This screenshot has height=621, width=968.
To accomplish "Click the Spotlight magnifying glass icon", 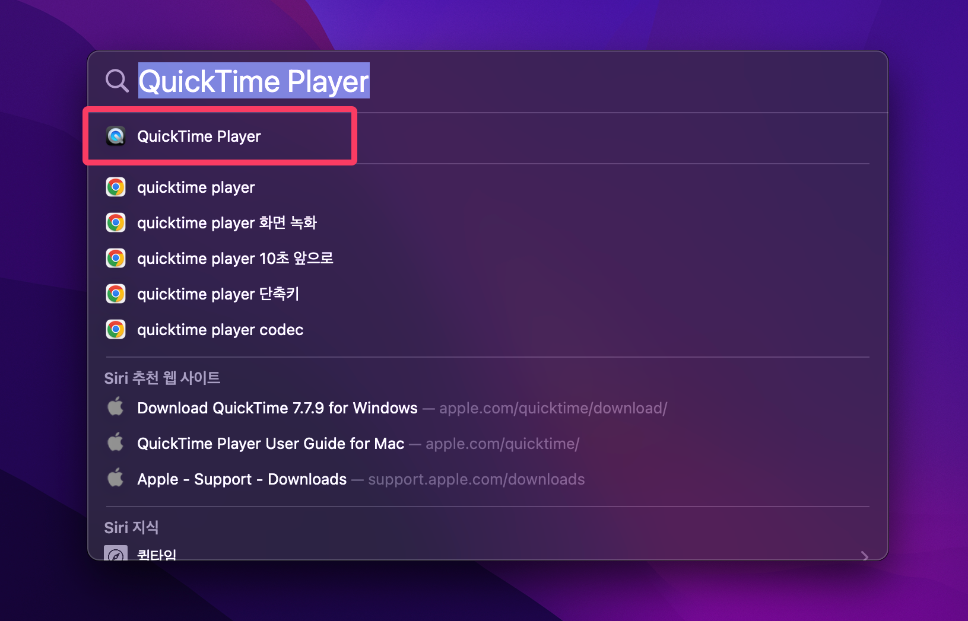I will tap(117, 81).
